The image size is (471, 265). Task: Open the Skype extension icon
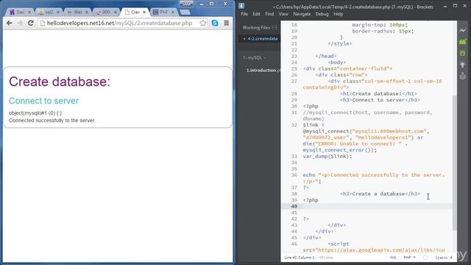[x=215, y=23]
